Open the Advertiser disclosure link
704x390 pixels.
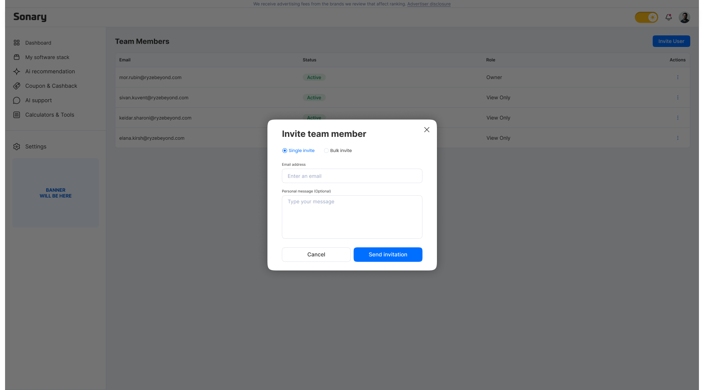429,4
